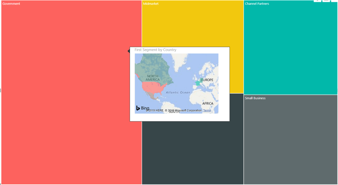Click the Bing logo on the map
Image resolution: width=338 pixels, height=185 pixels.
click(142, 108)
